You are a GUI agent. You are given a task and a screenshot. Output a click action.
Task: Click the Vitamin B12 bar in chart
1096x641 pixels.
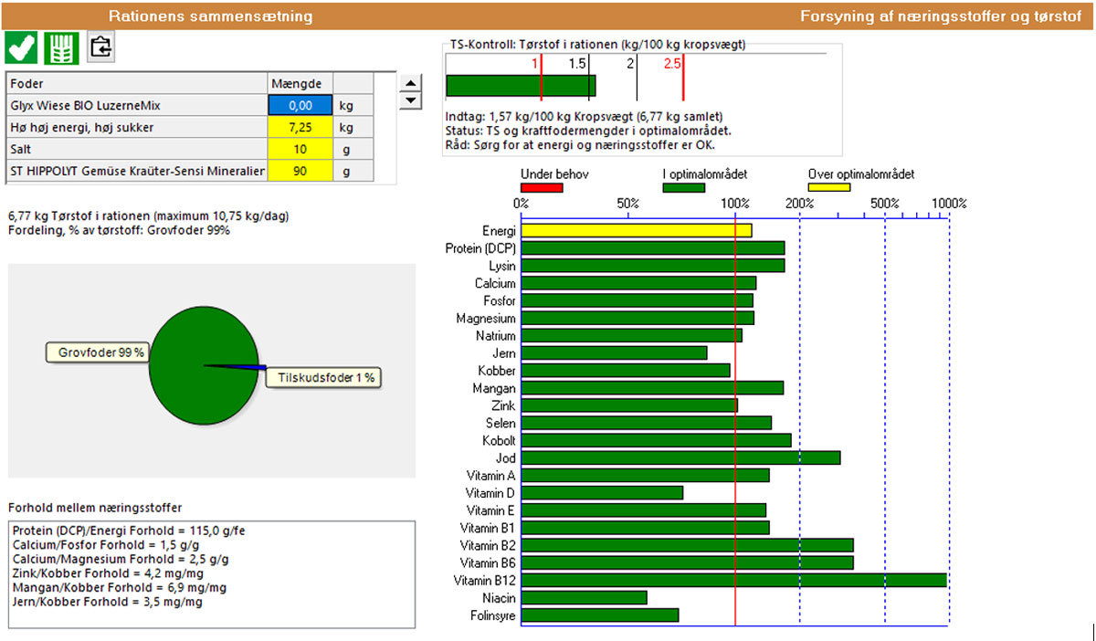click(733, 580)
